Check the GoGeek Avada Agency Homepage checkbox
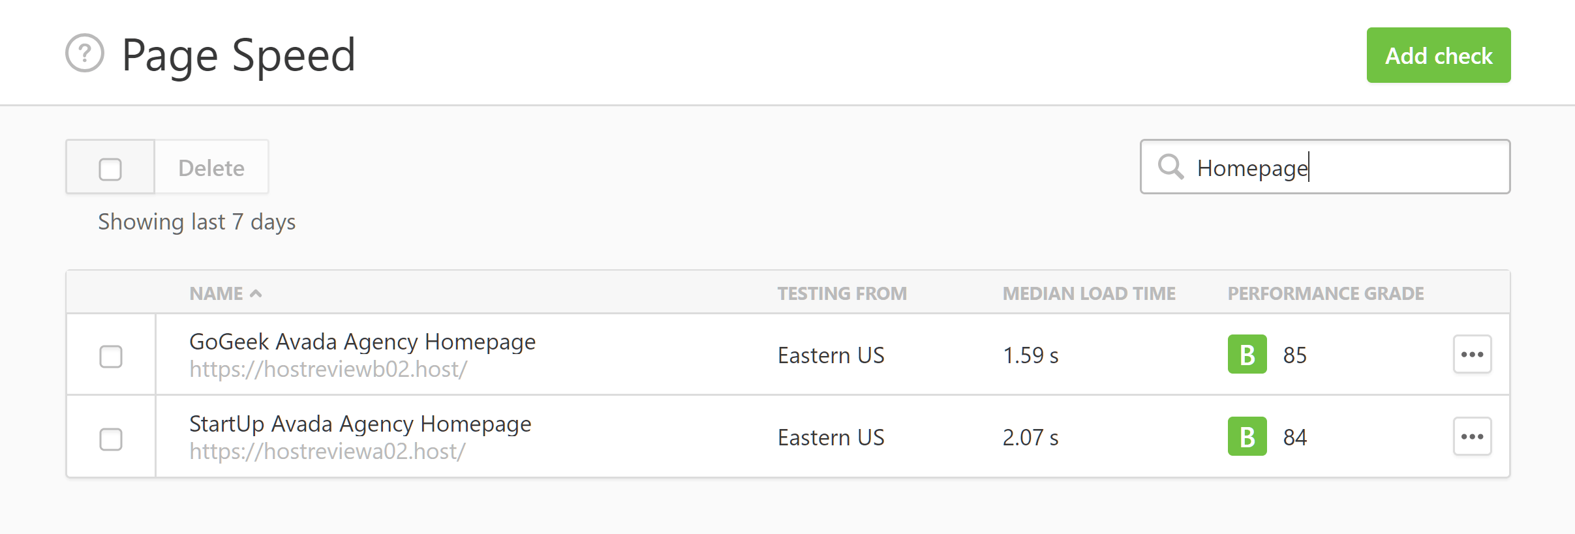The width and height of the screenshot is (1575, 534). pyautogui.click(x=111, y=357)
